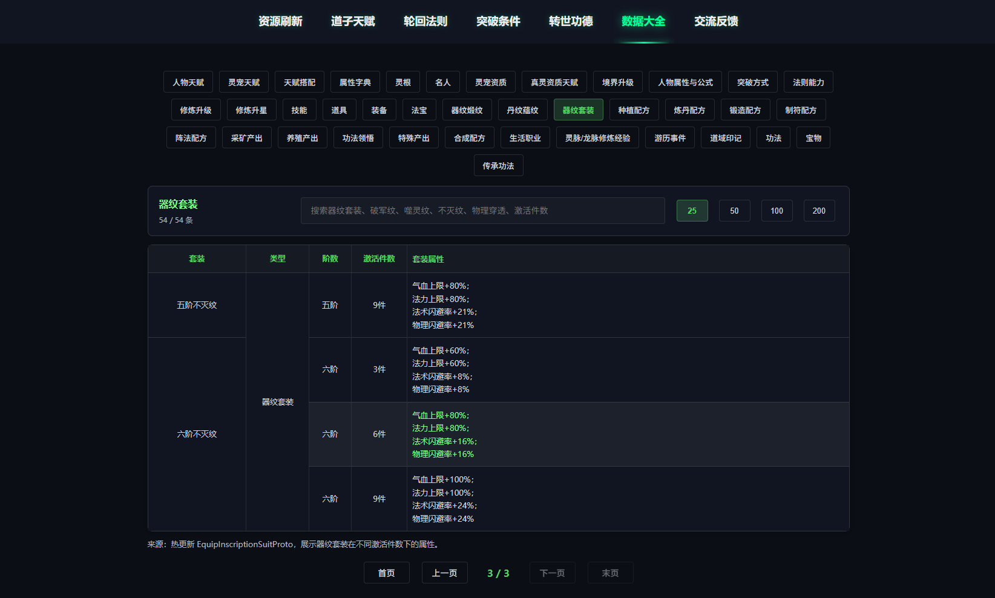This screenshot has width=995, height=598.
Task: Click the 套装属性 column header
Action: [628, 259]
